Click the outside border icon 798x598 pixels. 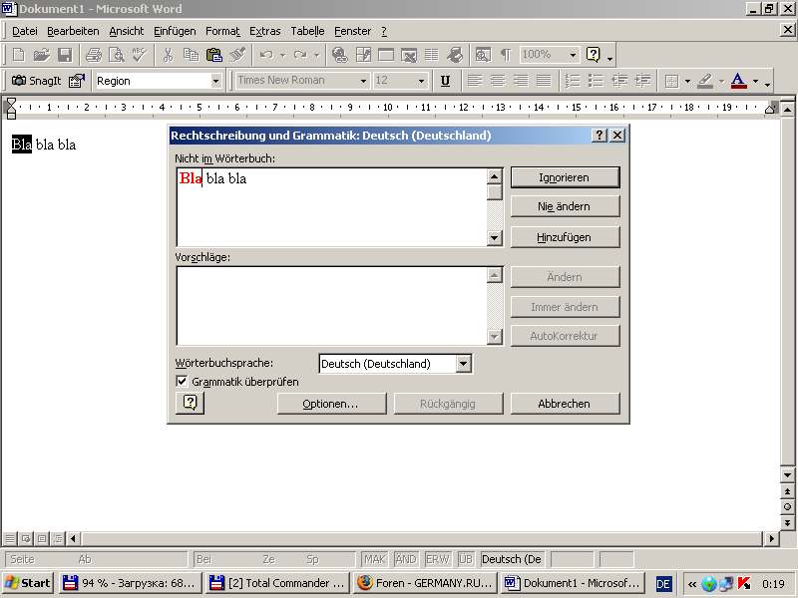(671, 81)
